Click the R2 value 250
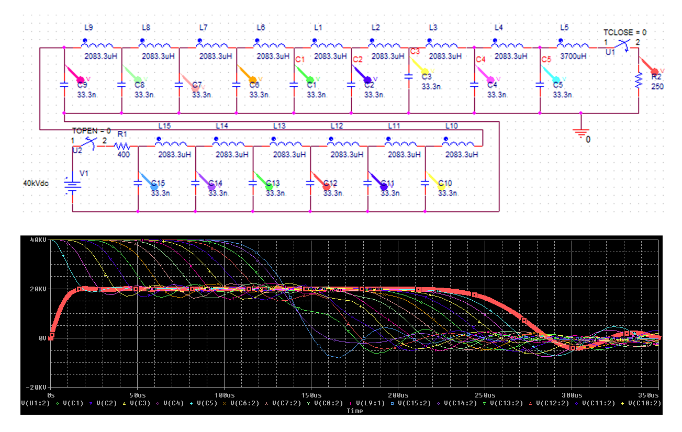The width and height of the screenshot is (682, 432). tap(657, 86)
